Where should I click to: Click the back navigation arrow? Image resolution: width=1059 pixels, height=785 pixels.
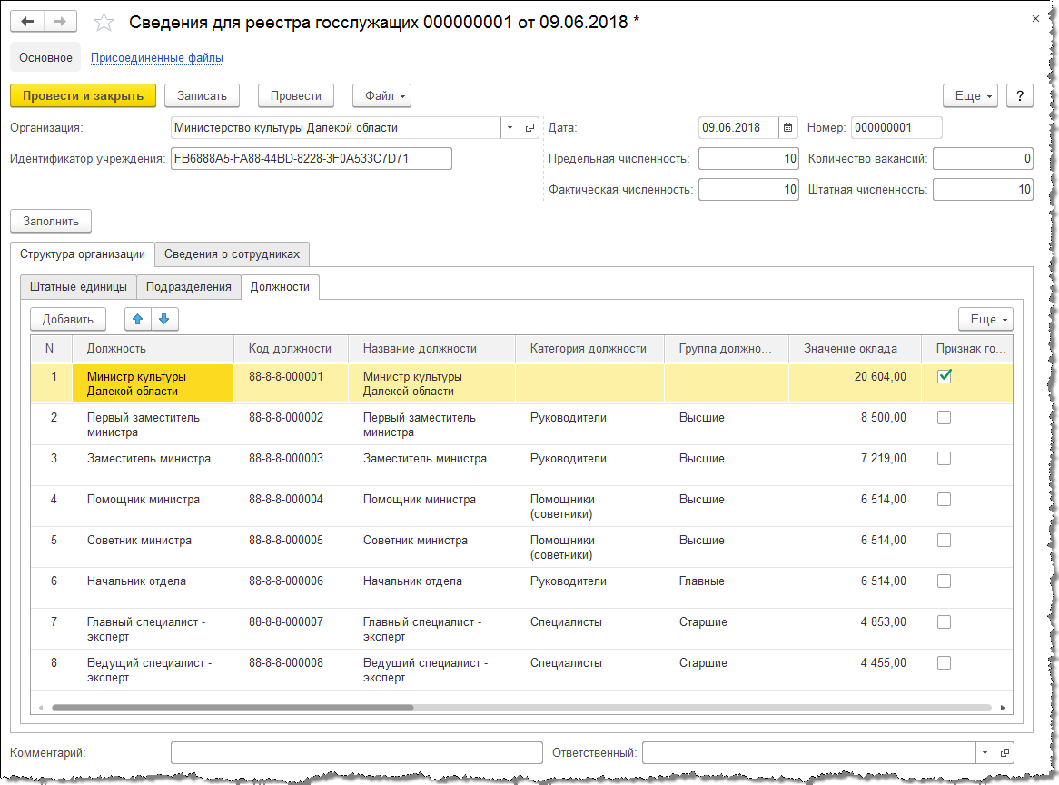[28, 22]
